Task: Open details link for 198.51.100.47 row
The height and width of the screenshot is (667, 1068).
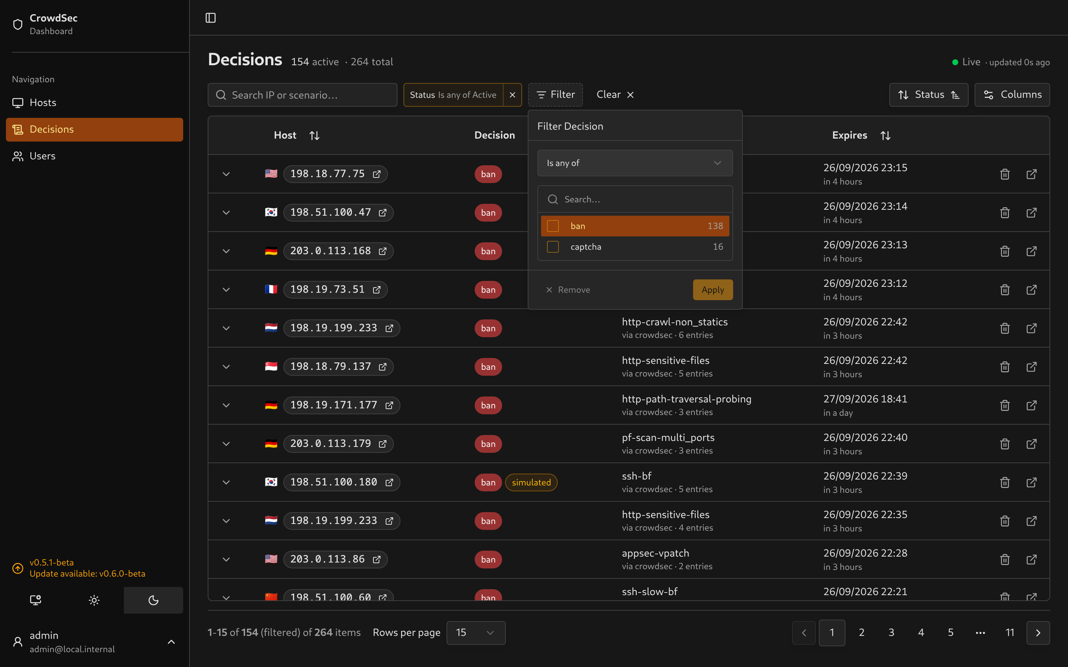Action: point(1031,213)
